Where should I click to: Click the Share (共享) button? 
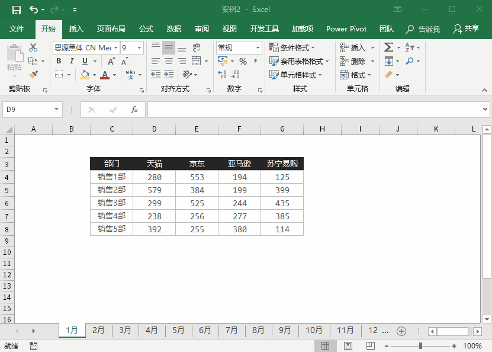point(466,29)
